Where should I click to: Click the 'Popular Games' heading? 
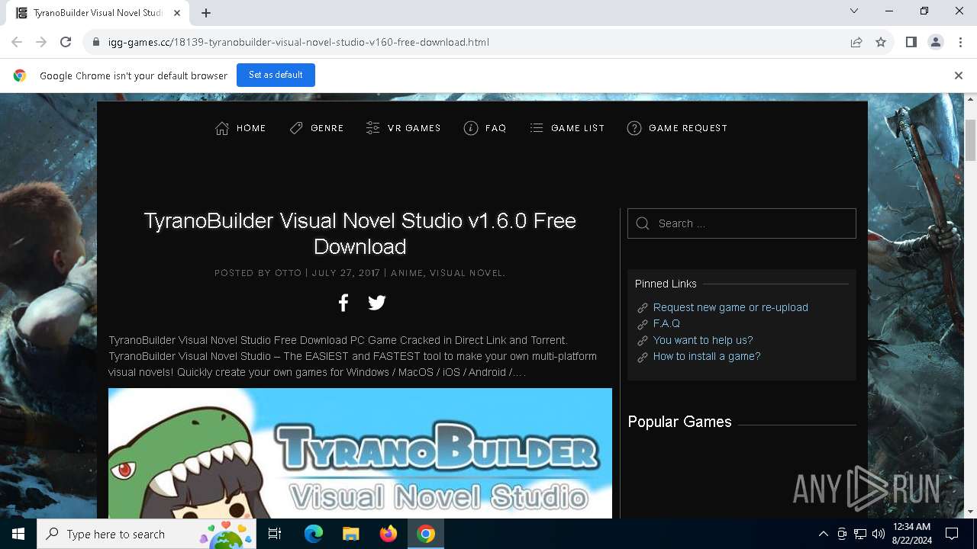pos(679,422)
